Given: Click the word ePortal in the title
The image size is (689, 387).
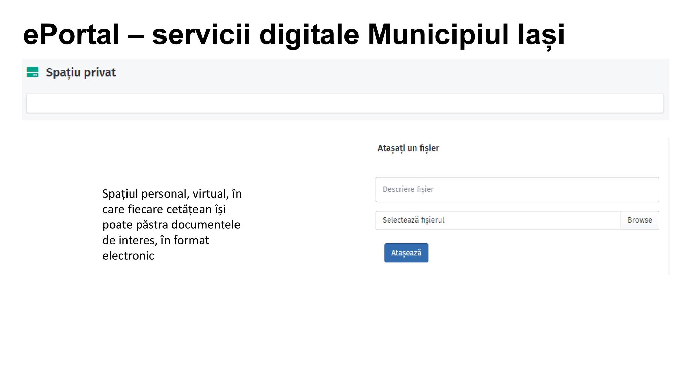Looking at the screenshot, I should [x=71, y=34].
